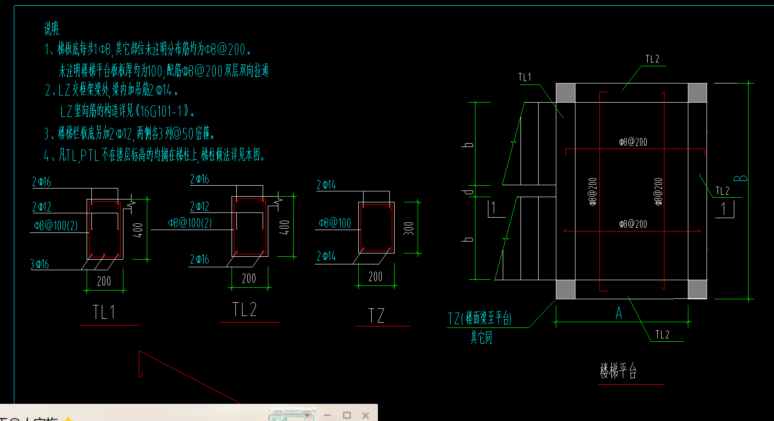Select note 1 text about 梯板底每步1Φ8
774x421 pixels.
[x=147, y=49]
